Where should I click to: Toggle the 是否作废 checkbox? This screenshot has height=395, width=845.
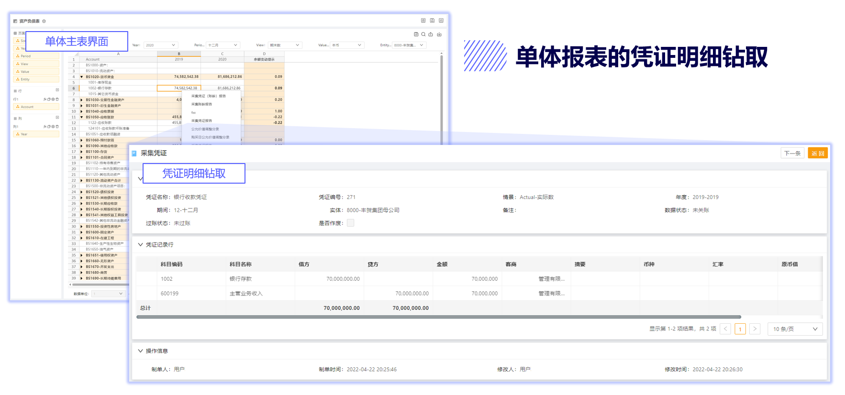(351, 223)
